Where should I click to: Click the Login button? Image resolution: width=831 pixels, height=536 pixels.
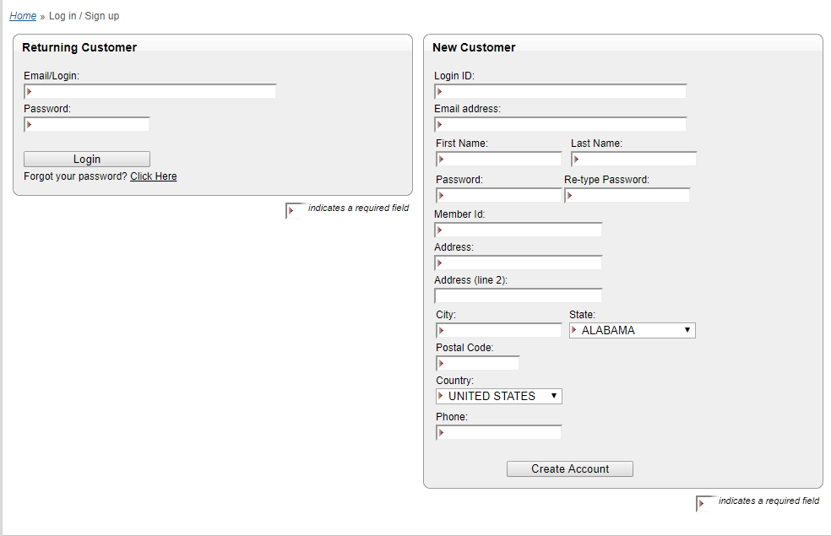tap(87, 159)
